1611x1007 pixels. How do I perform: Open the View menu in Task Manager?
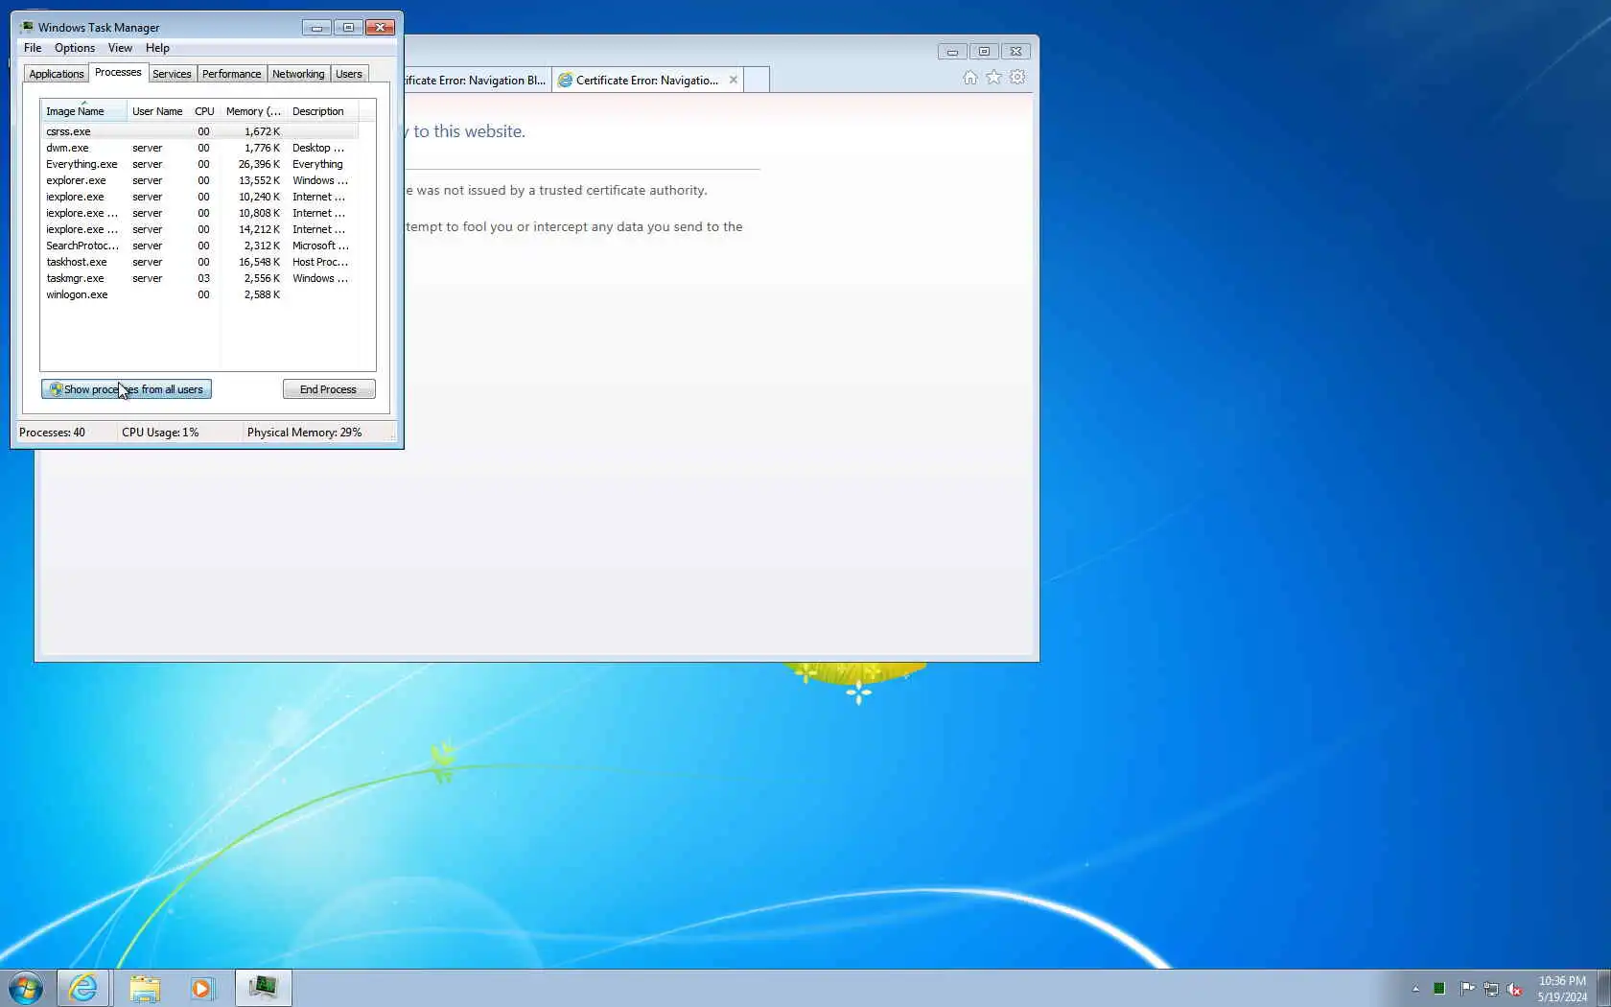point(120,48)
